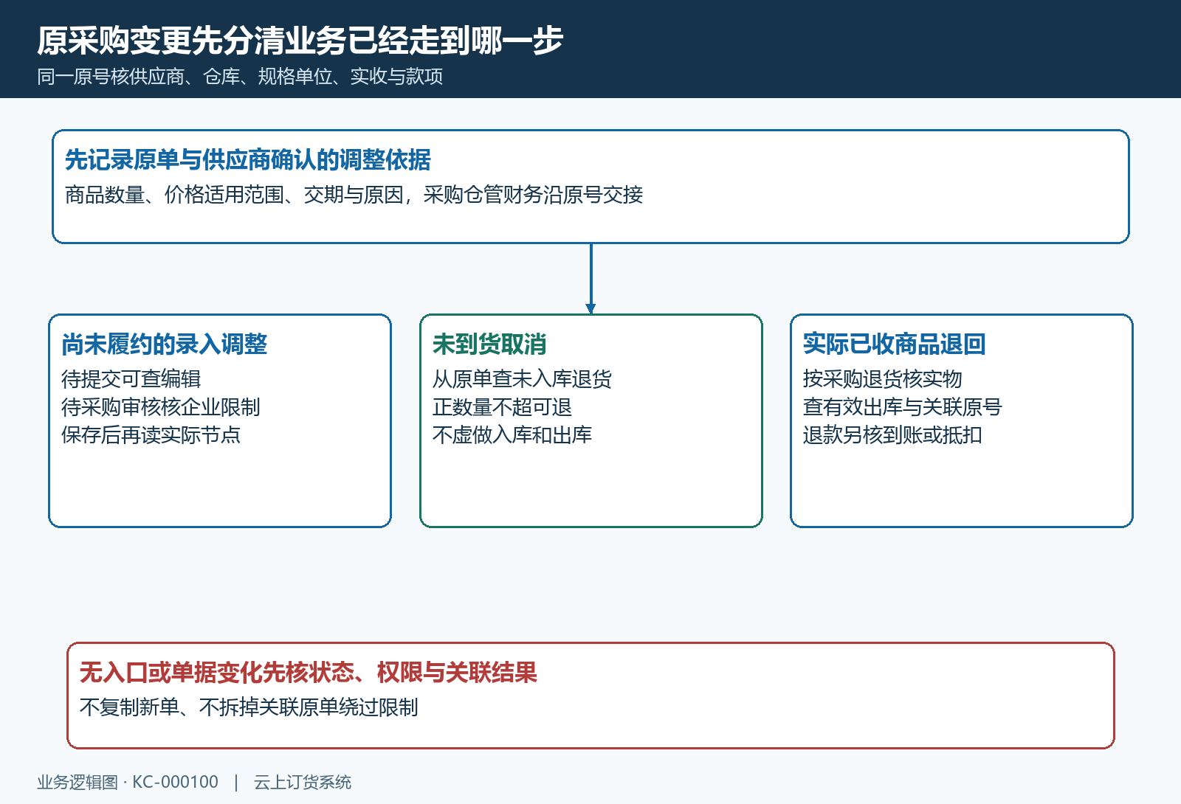Click the line 正数量不超可退

coord(502,407)
